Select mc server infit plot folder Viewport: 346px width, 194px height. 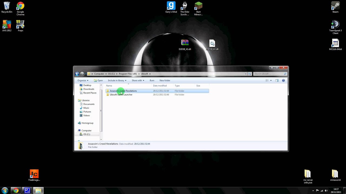coord(308,177)
